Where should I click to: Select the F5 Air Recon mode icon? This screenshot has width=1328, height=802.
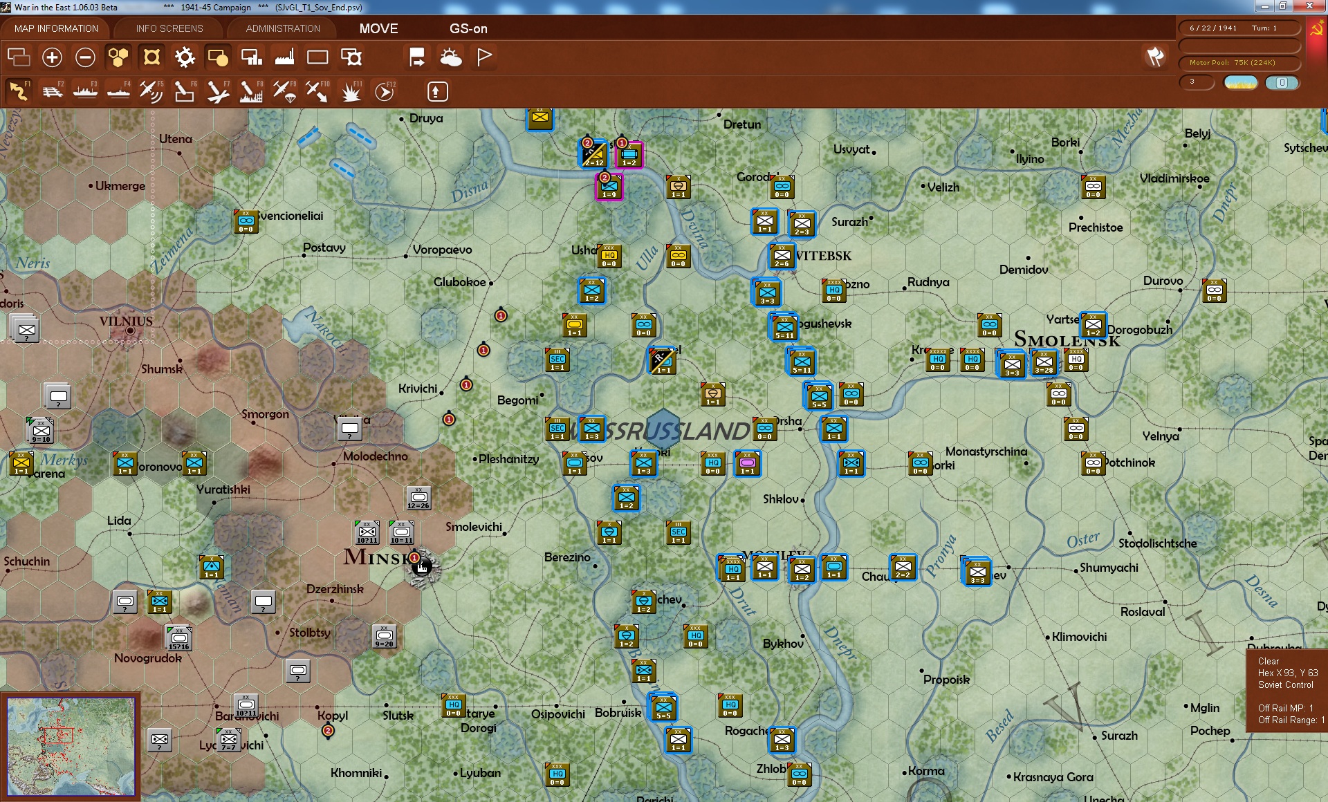pyautogui.click(x=151, y=91)
